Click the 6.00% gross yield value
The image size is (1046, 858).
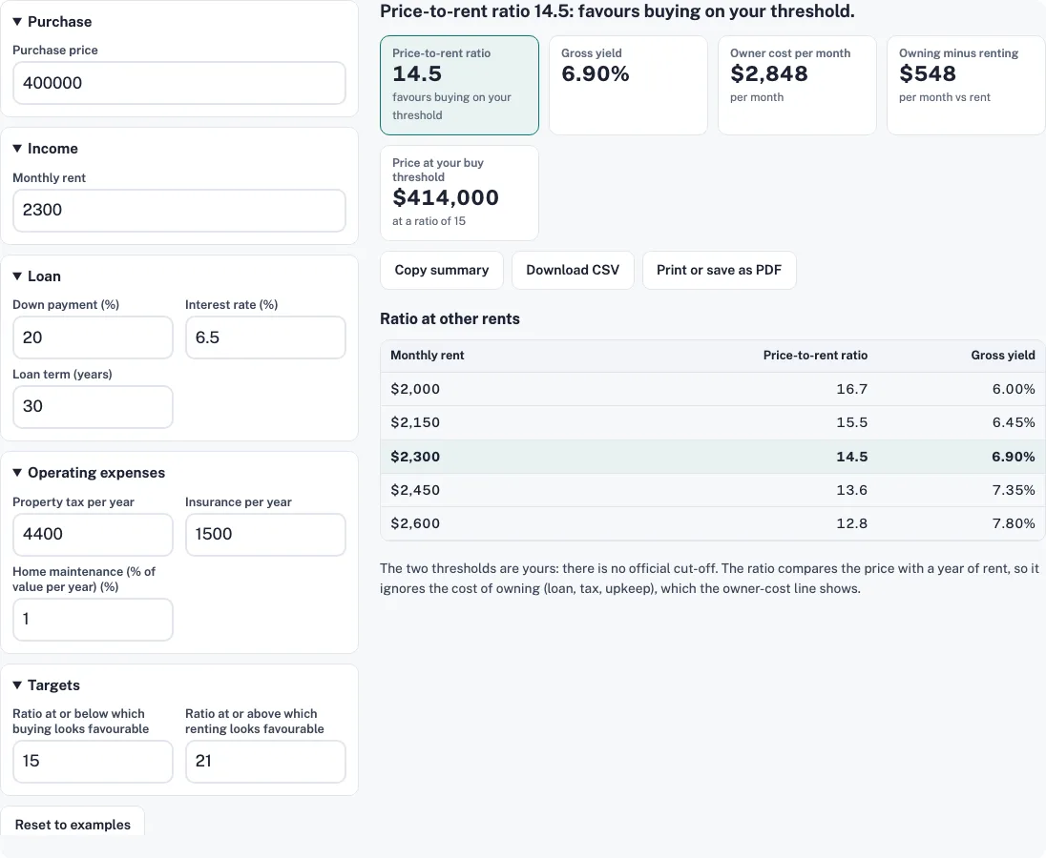click(x=1014, y=389)
